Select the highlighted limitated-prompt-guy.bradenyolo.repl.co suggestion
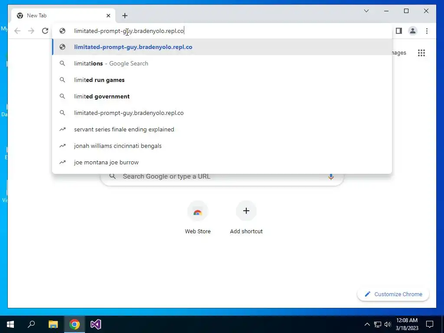This screenshot has height=333, width=444. click(222, 47)
